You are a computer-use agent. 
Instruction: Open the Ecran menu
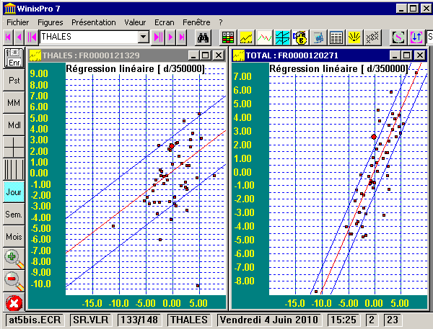pos(165,22)
